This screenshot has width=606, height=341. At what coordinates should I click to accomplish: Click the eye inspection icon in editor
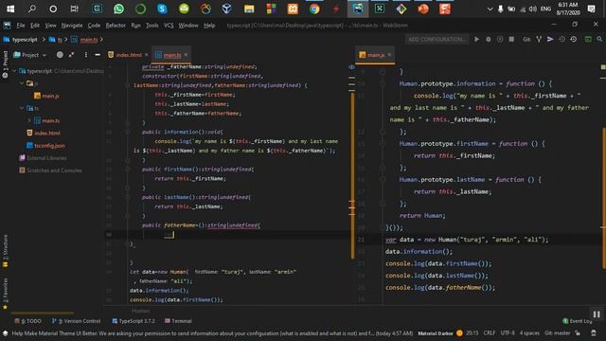coord(351,67)
